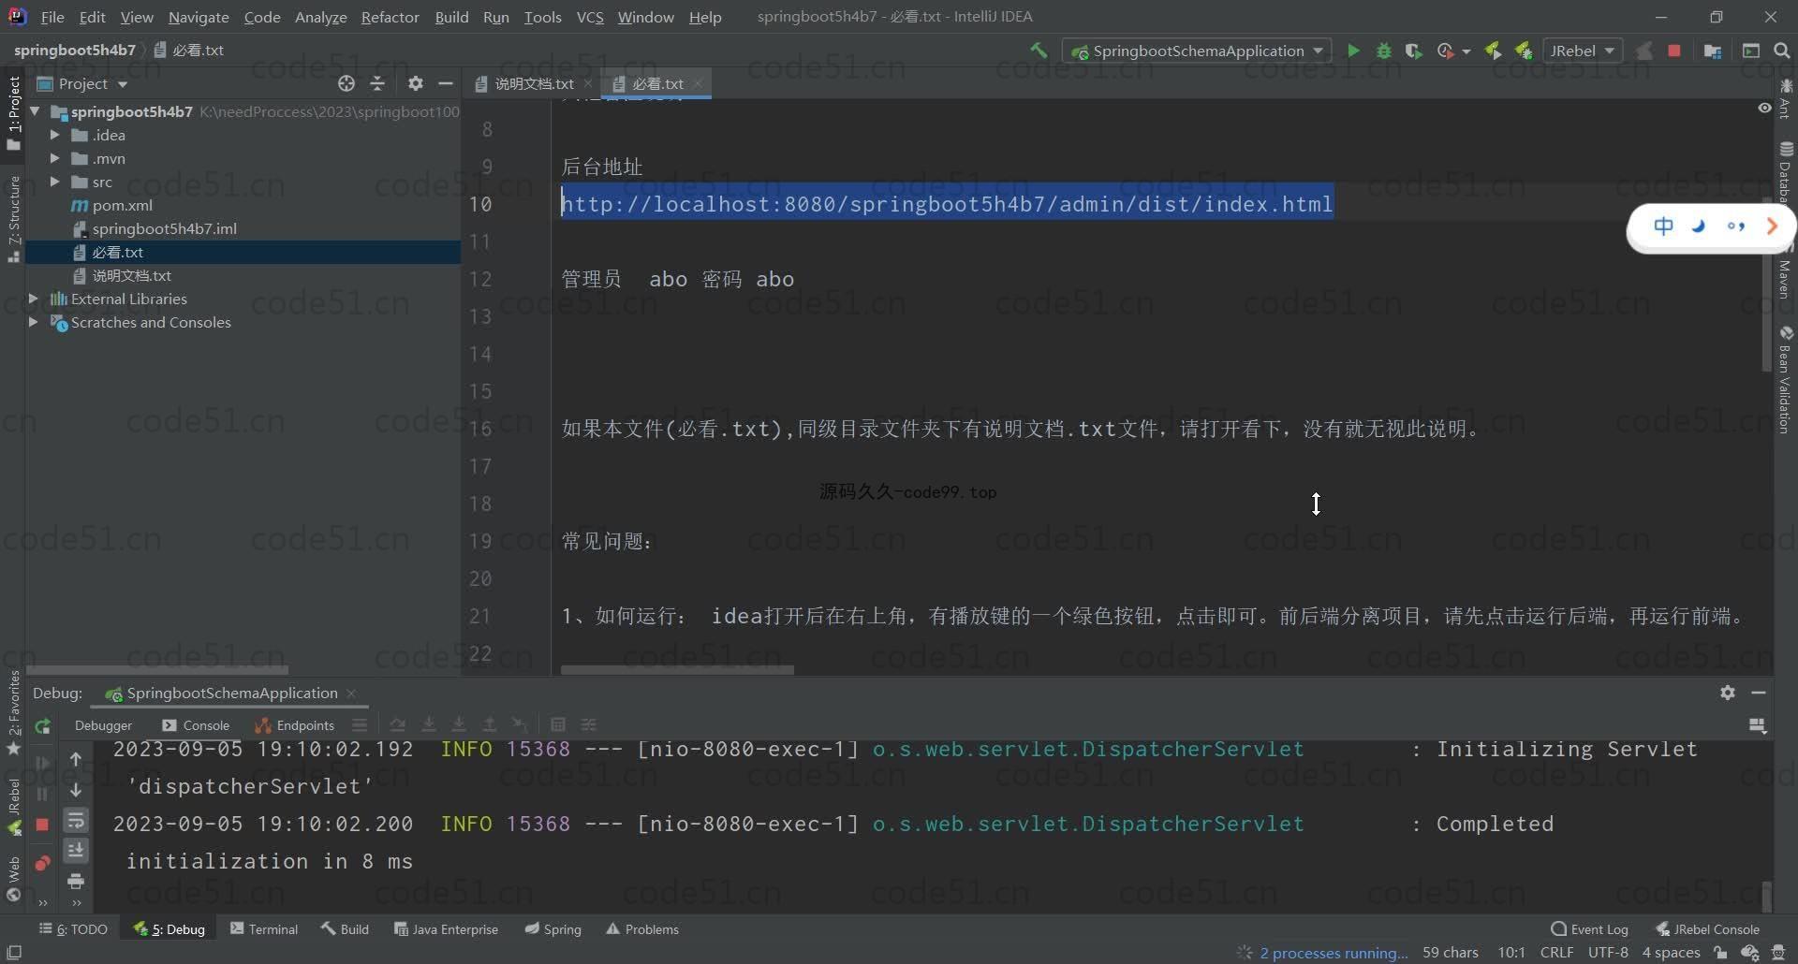Expand the src folder
The height and width of the screenshot is (964, 1798).
pos(54,182)
